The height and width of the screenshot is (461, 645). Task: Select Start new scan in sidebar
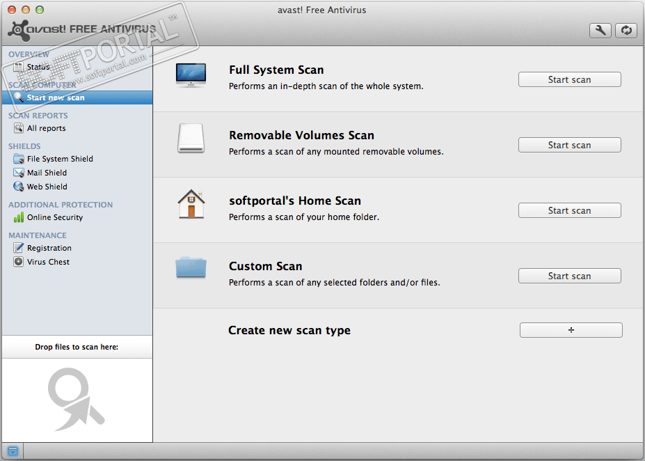click(77, 97)
